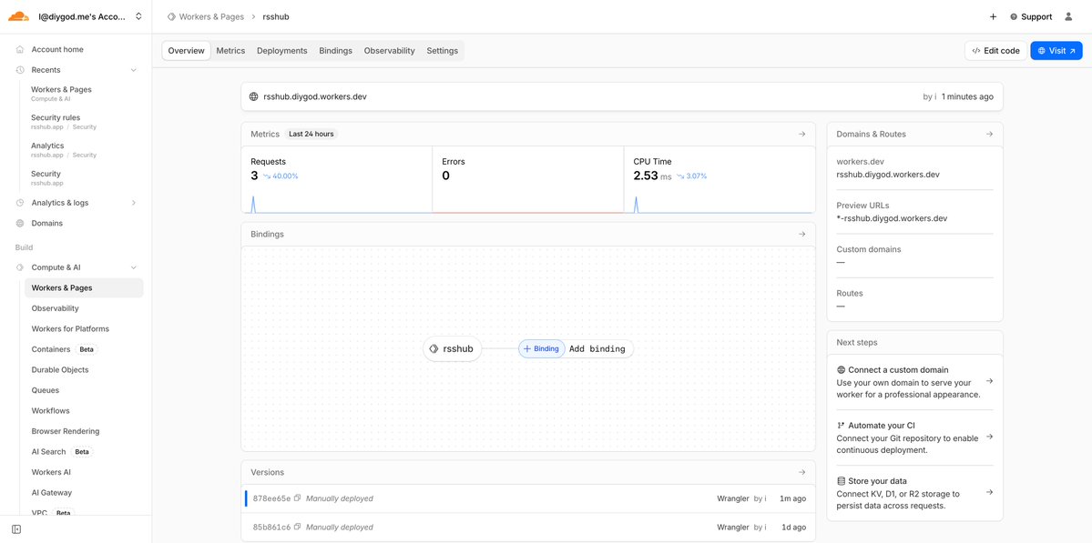Screen dimensions: 1092x543
Task: Collapse the Compute & AI chevron
Action: coord(134,267)
